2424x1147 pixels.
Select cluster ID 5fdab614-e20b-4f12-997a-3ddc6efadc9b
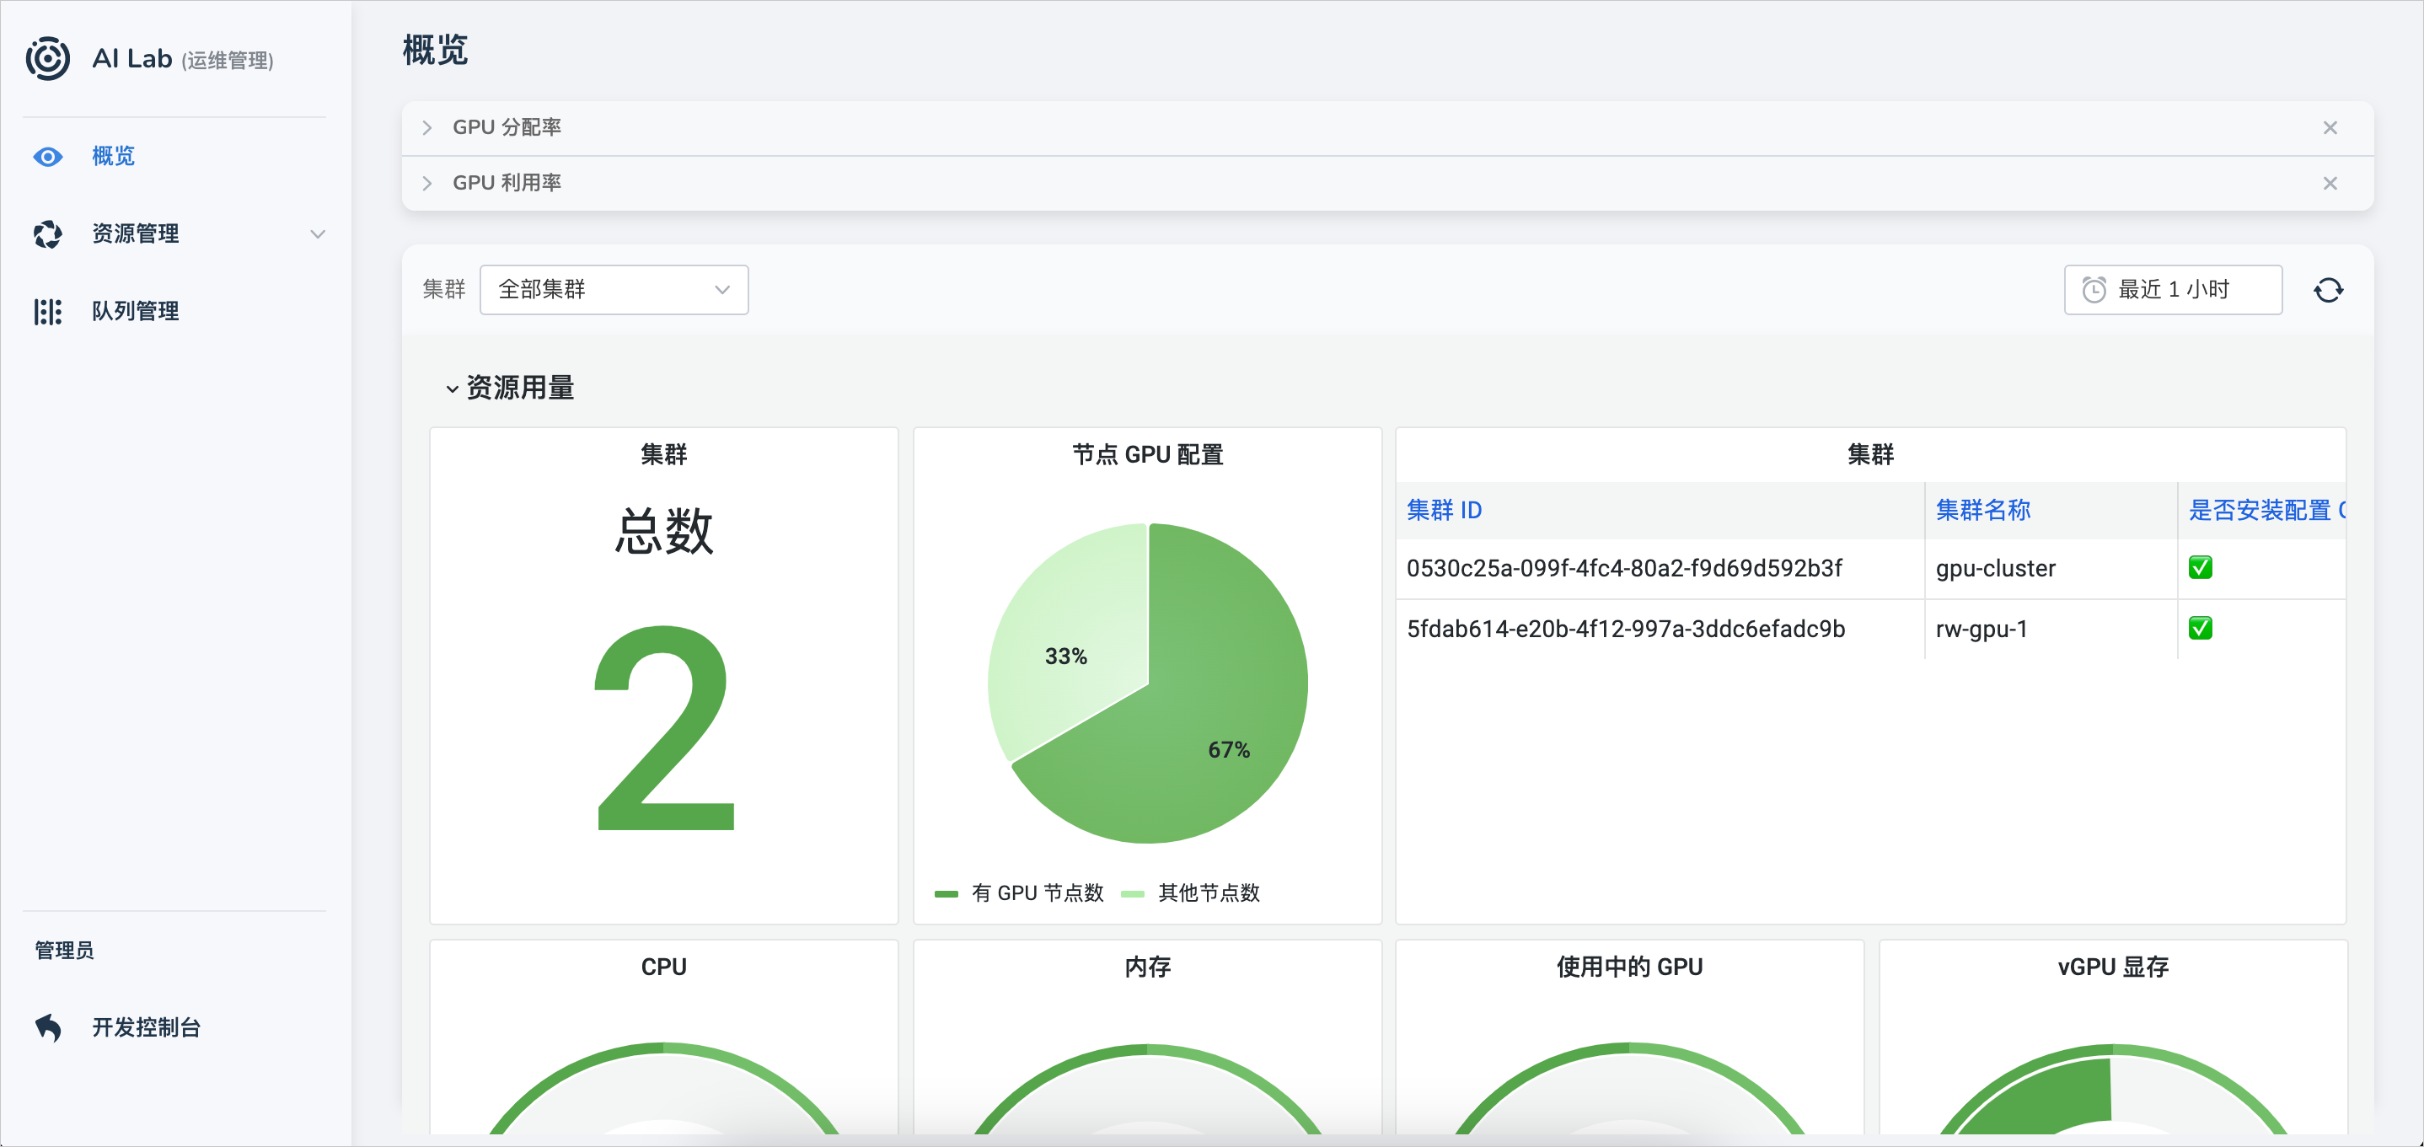[1625, 629]
